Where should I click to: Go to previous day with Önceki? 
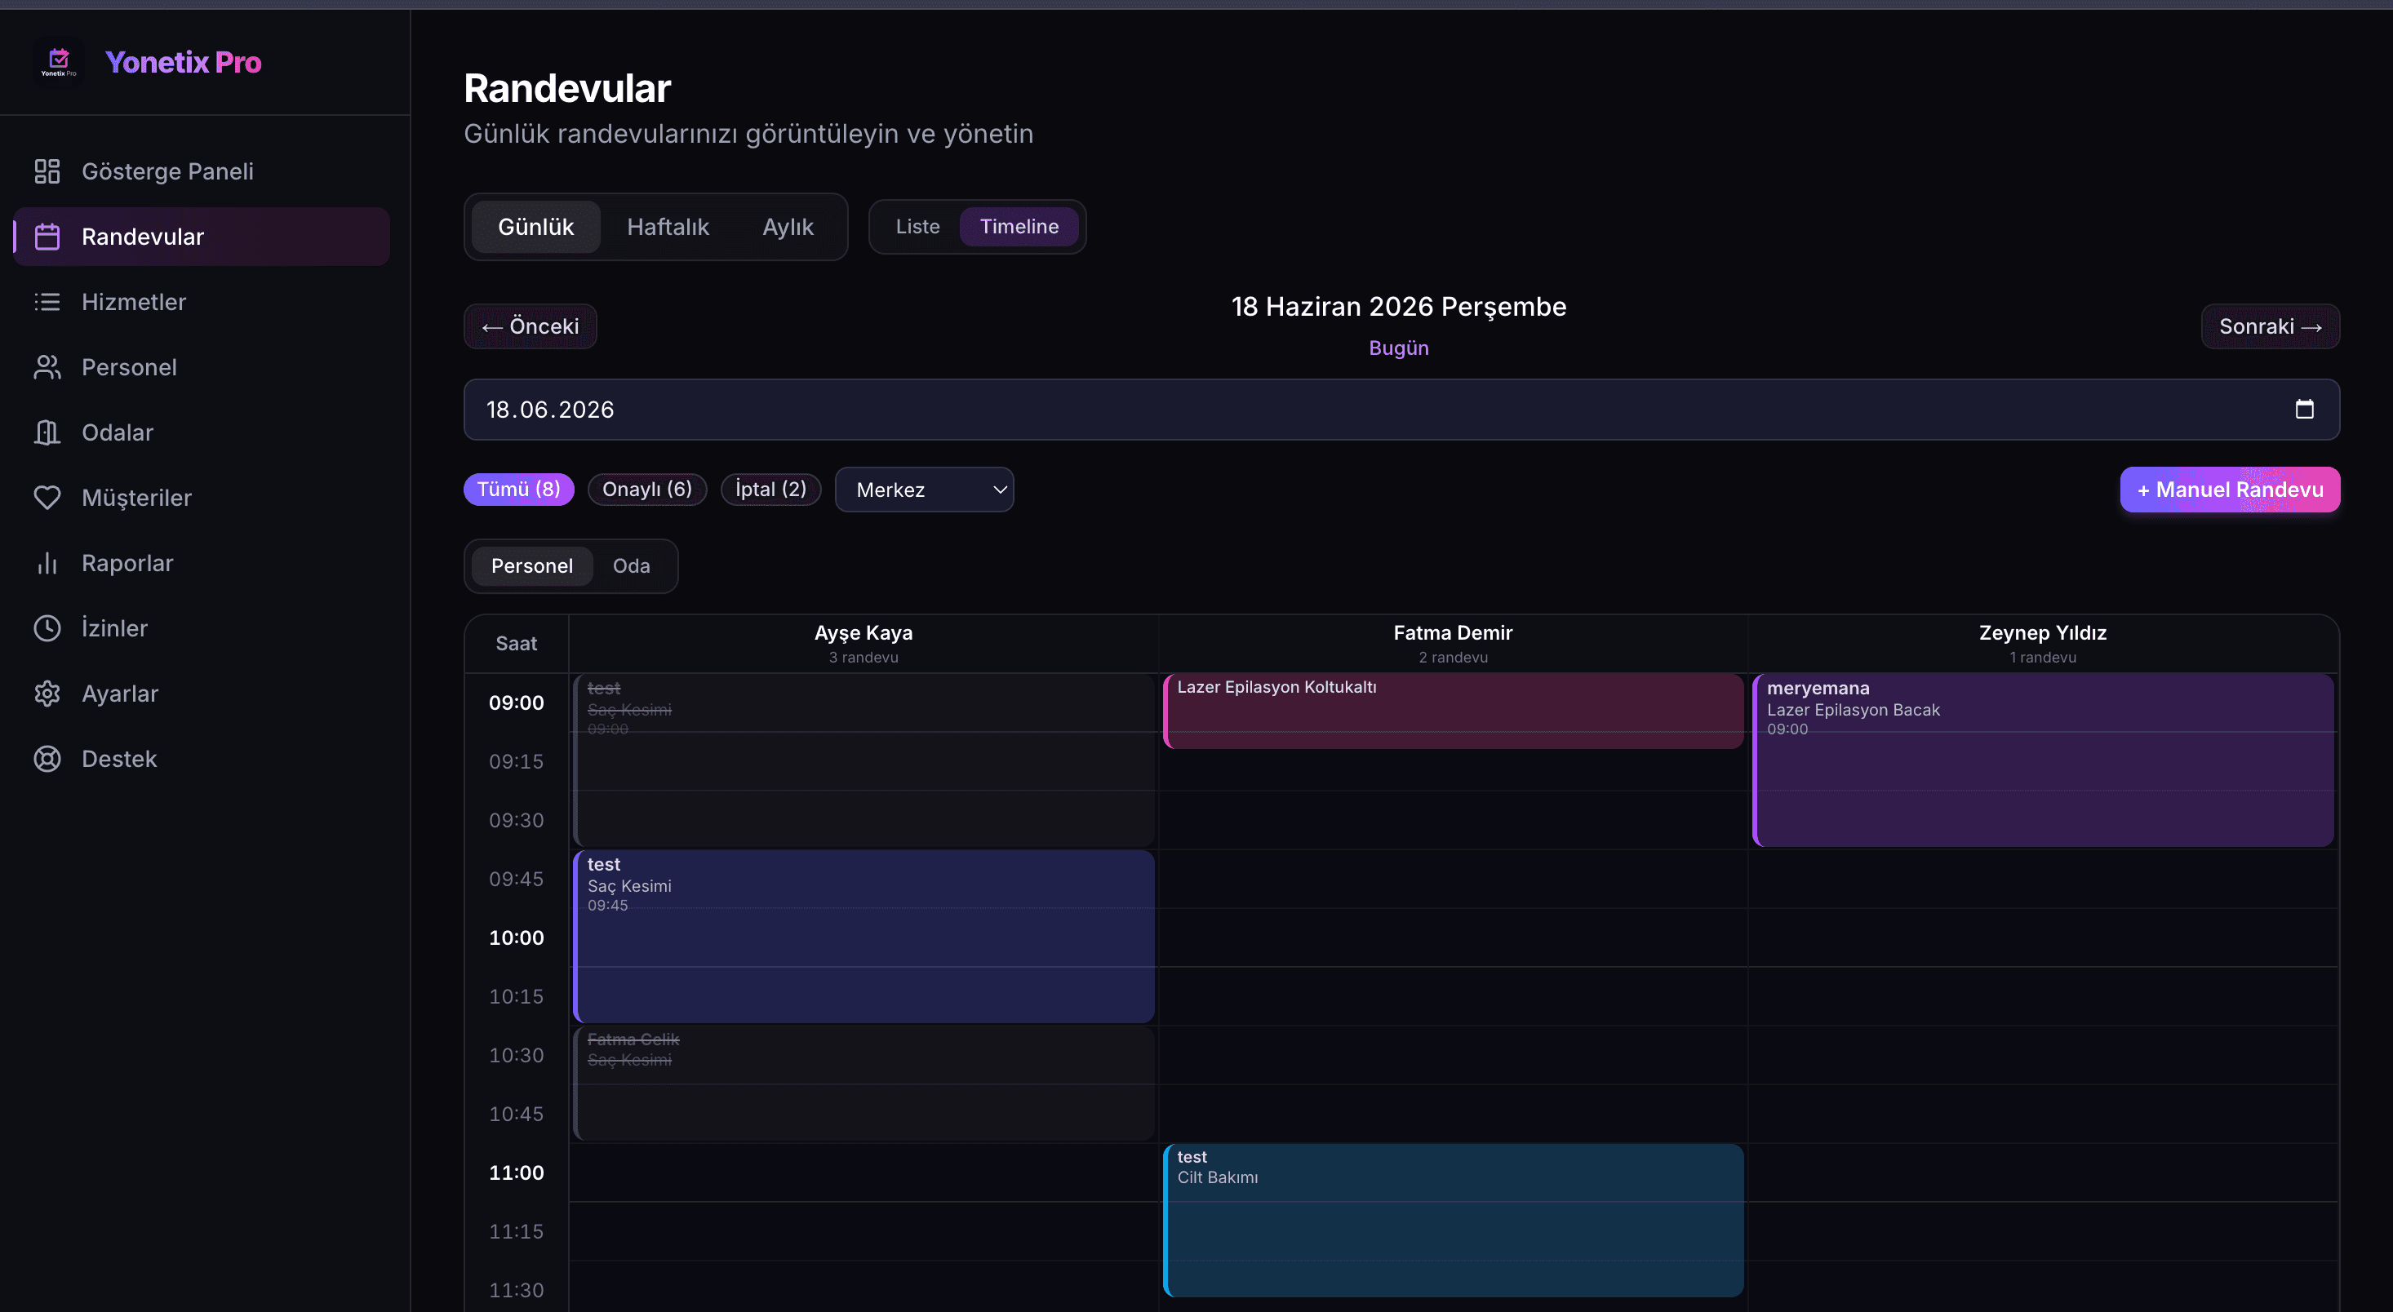(530, 326)
